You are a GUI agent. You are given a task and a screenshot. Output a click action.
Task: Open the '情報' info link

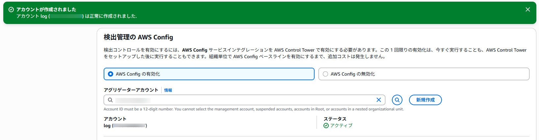coord(168,90)
